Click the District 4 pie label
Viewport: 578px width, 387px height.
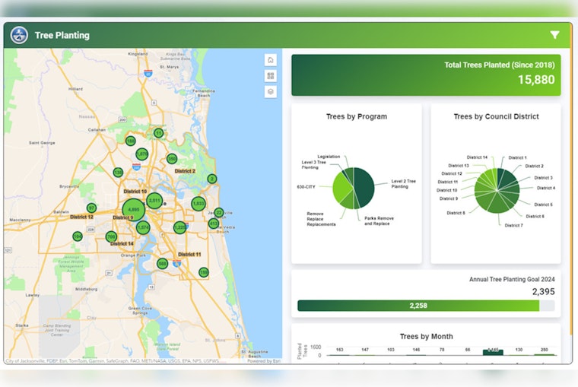click(546, 188)
